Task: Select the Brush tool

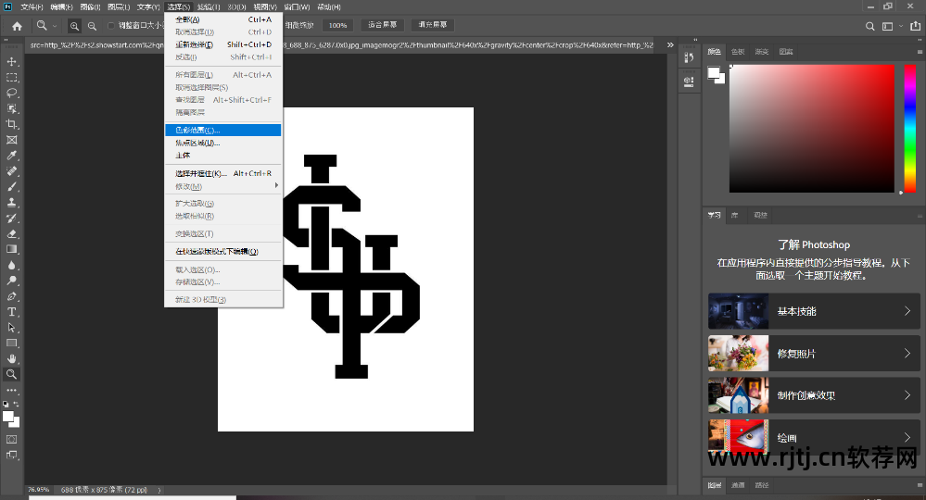Action: click(x=12, y=187)
